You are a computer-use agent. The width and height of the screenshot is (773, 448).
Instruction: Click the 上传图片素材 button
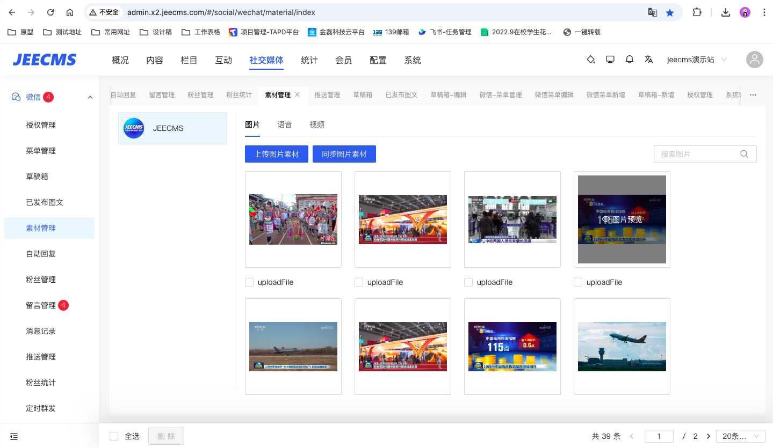[x=277, y=154]
